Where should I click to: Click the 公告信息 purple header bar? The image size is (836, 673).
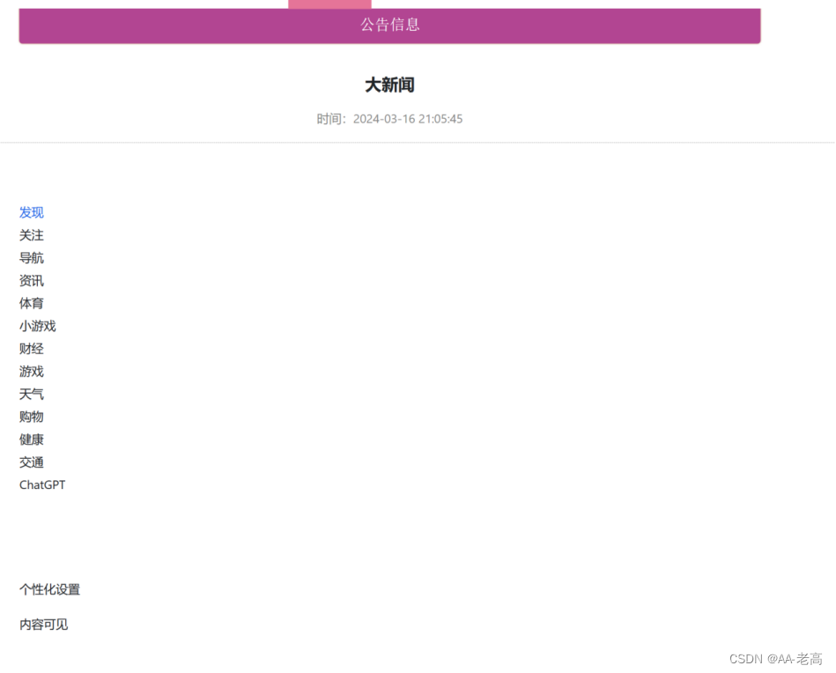point(389,26)
